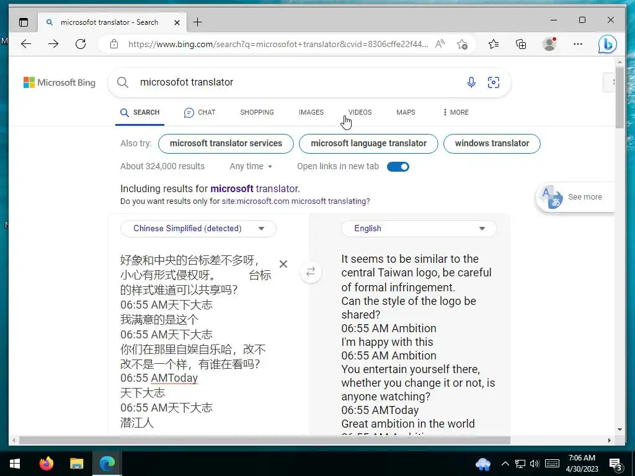Click the horizontal scrollbar at page bottom

[264, 440]
